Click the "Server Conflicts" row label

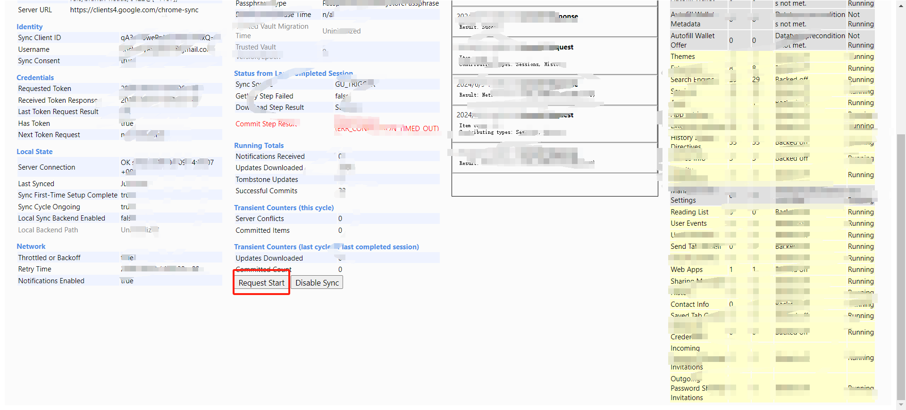click(260, 219)
